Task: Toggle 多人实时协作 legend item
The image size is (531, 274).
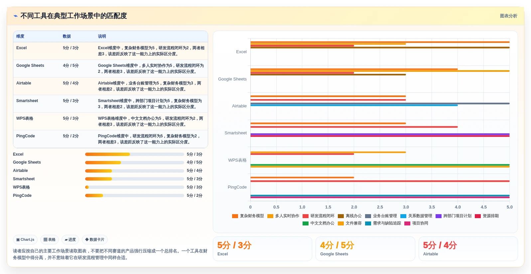Action: click(x=283, y=216)
